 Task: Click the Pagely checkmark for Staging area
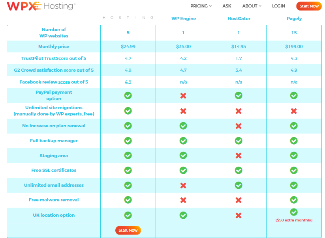click(294, 155)
